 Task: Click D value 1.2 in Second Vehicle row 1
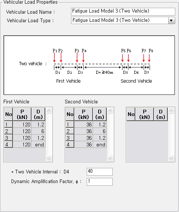[x=100, y=125]
